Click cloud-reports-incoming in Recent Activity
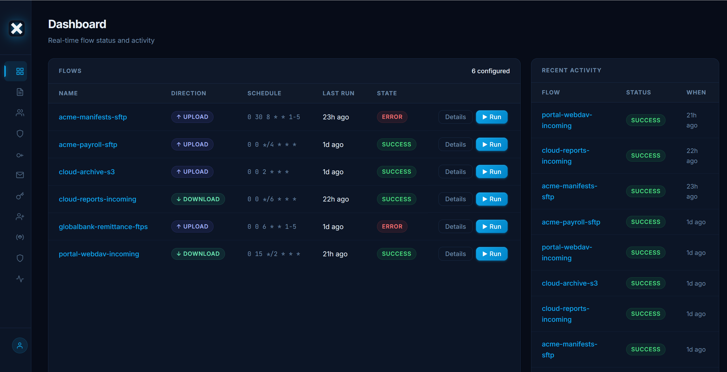The width and height of the screenshot is (727, 372). coord(565,156)
